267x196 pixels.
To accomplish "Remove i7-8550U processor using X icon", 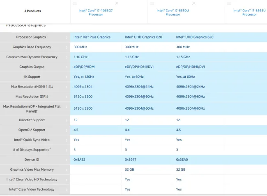I will pyautogui.click(x=194, y=3).
